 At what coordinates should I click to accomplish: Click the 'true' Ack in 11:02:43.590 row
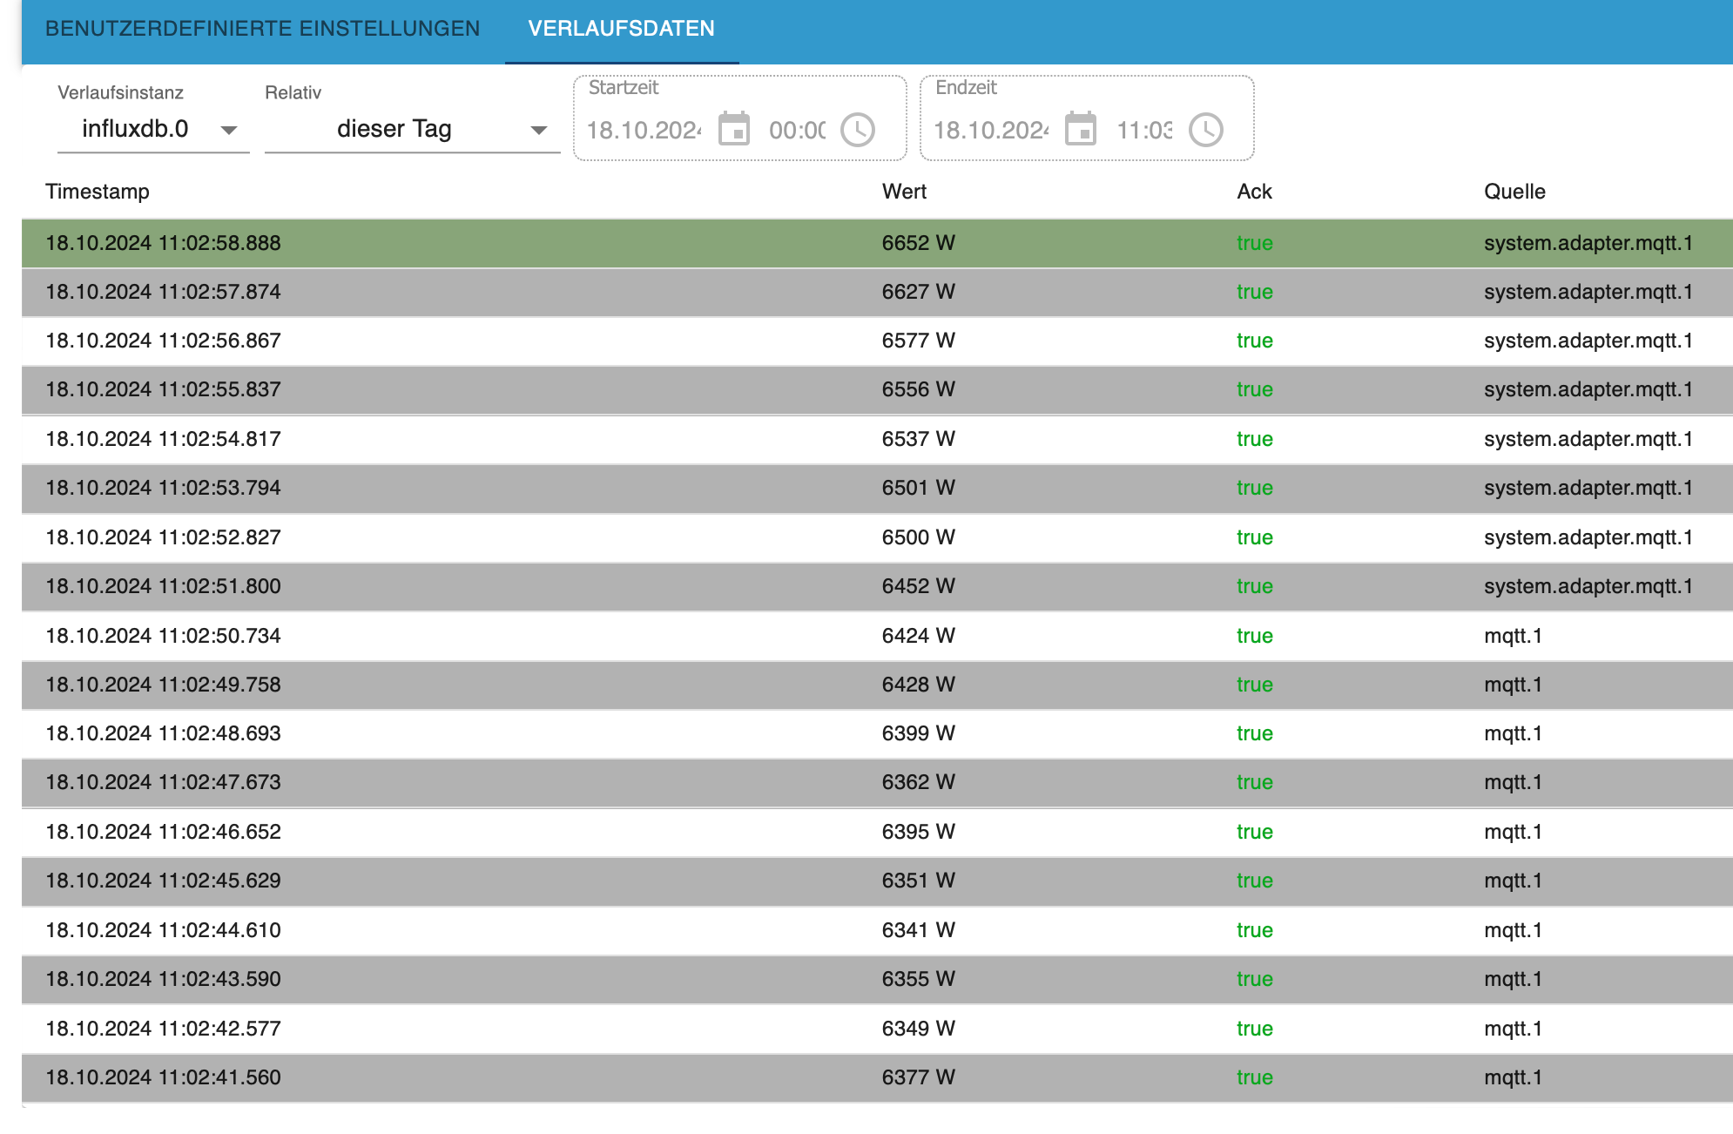point(1254,979)
